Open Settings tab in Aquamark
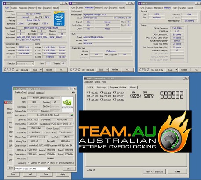 click(x=102, y=87)
